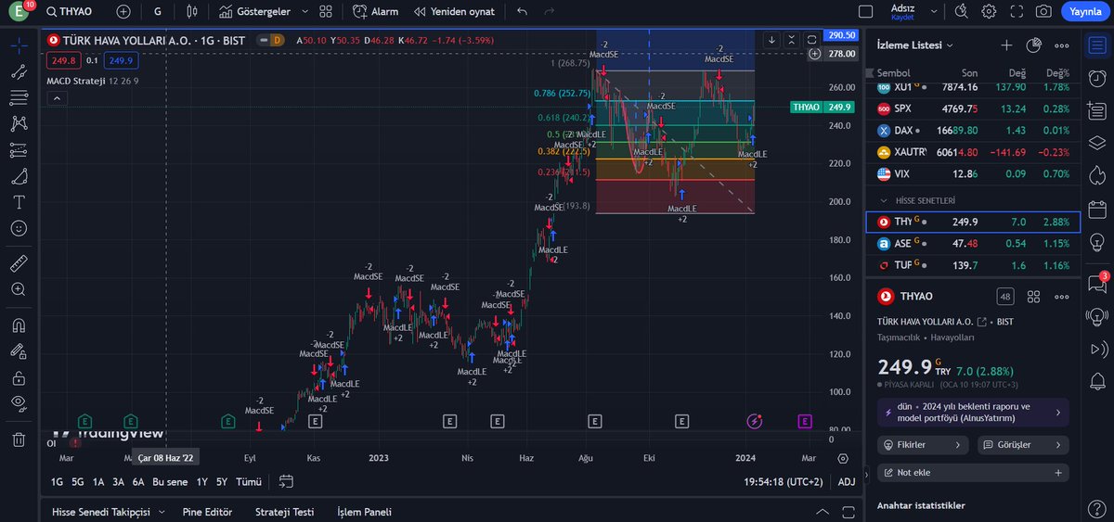This screenshot has width=1114, height=522.
Task: Click the trash icon to remove drawings
Action: coord(19,439)
